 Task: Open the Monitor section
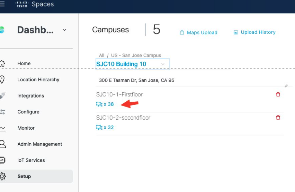[x=26, y=128]
